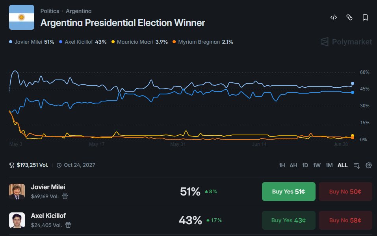Viewport: 377px width, 236px height.
Task: Click the embed code icon
Action: [x=334, y=17]
